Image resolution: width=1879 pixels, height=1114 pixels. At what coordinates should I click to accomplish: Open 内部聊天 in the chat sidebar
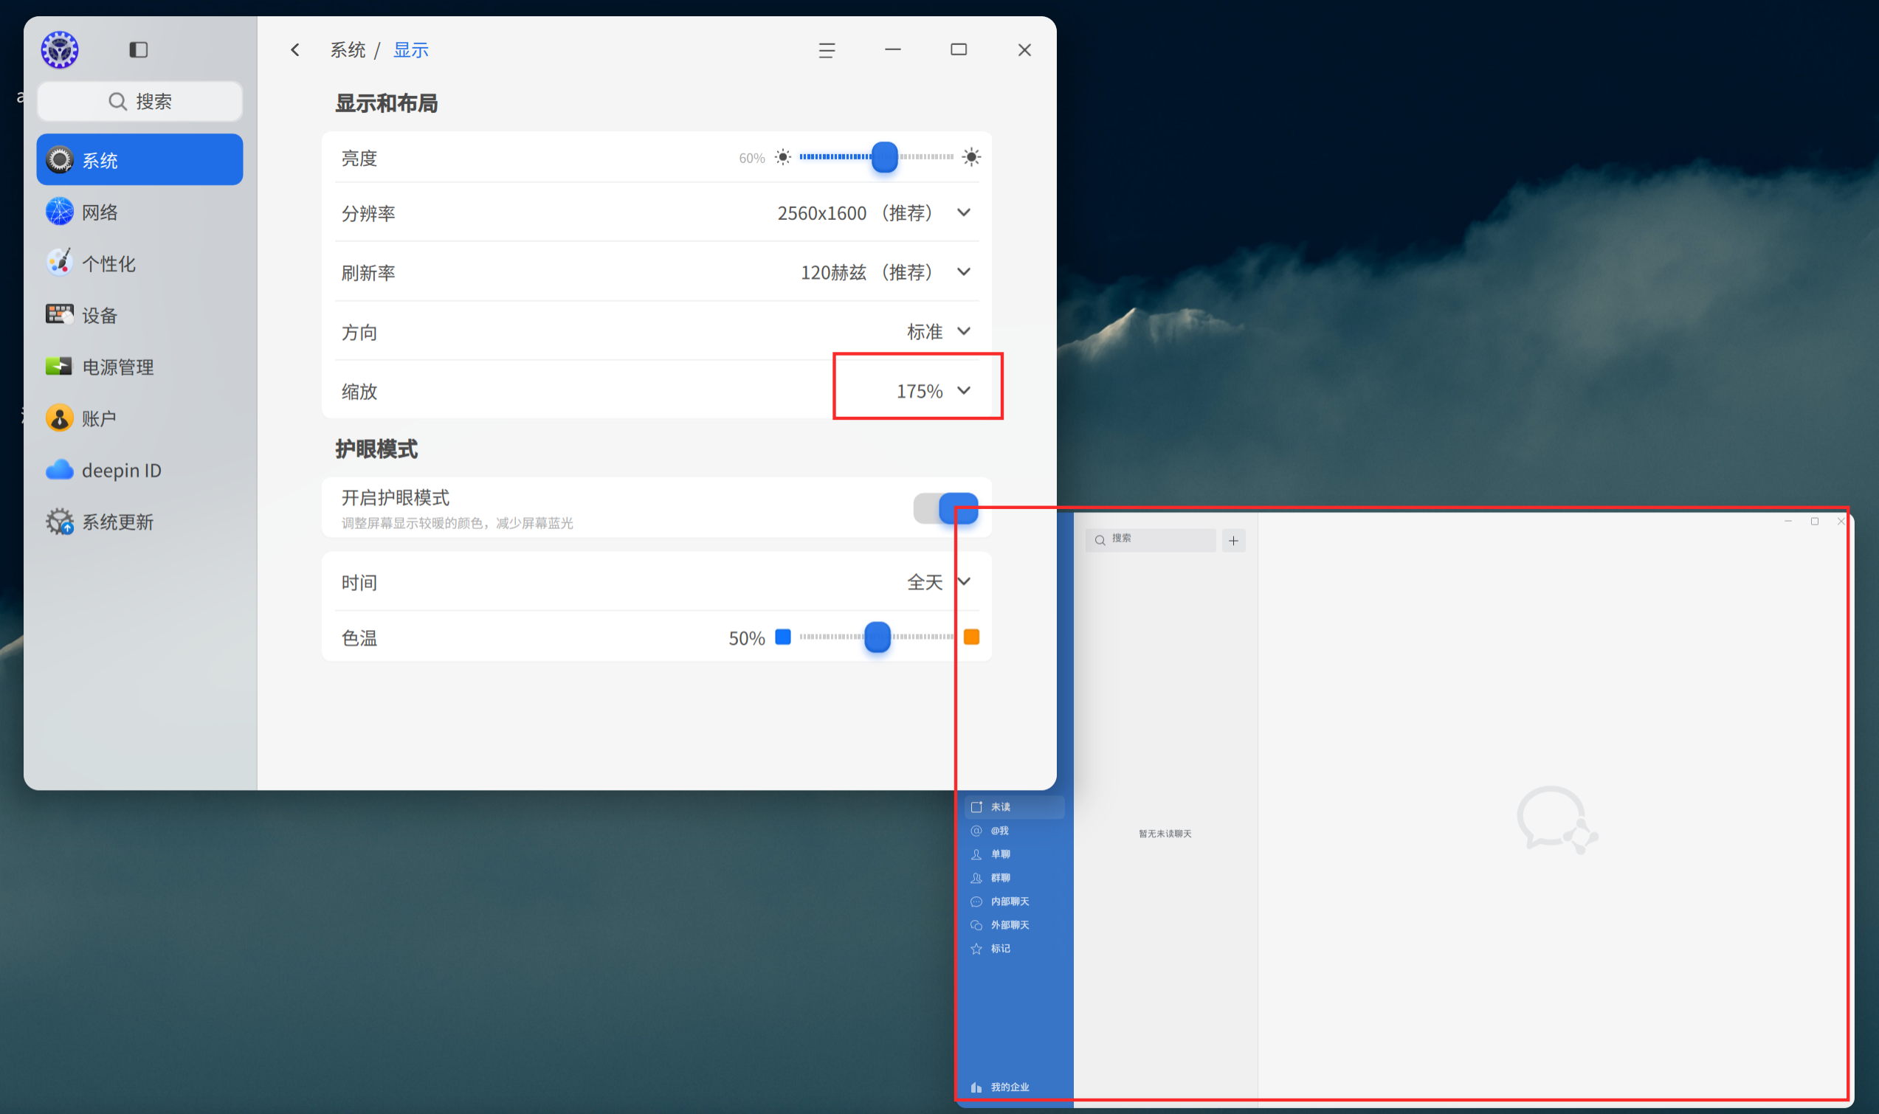[1014, 902]
